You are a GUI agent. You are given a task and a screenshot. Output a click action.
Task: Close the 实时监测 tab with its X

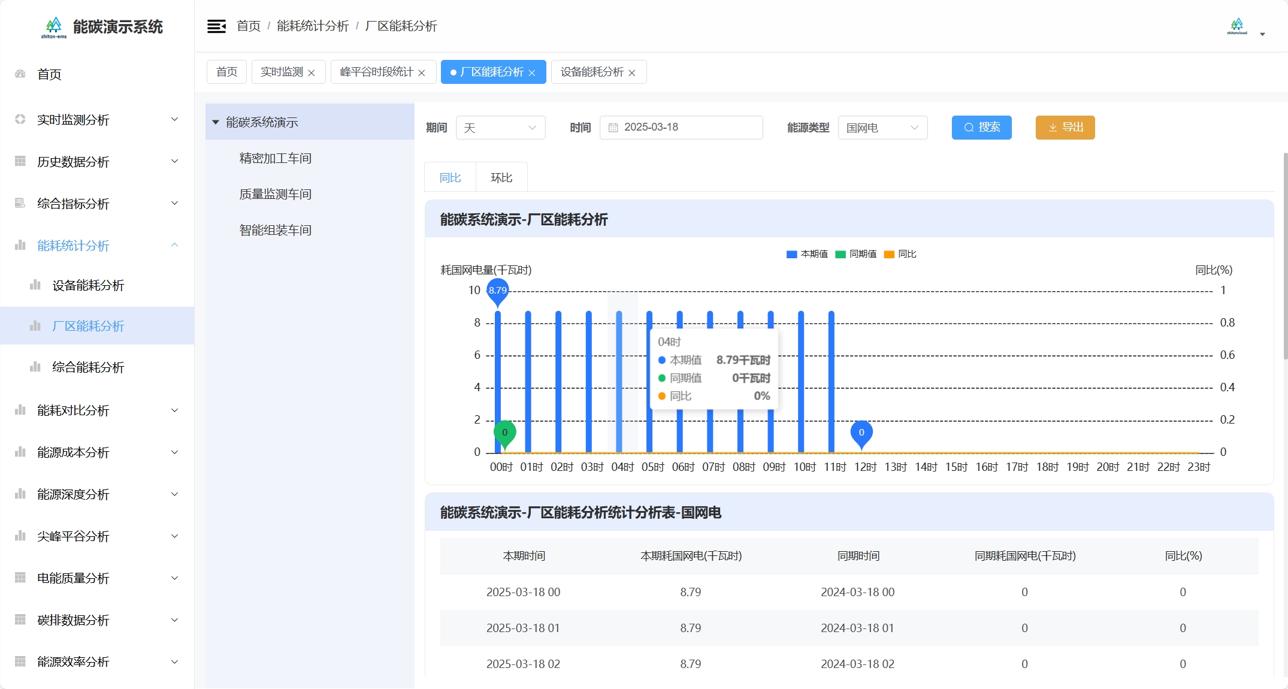[x=312, y=72]
